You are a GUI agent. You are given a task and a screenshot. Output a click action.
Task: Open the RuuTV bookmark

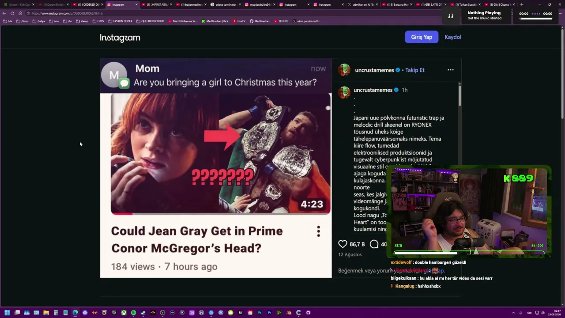tap(239, 21)
